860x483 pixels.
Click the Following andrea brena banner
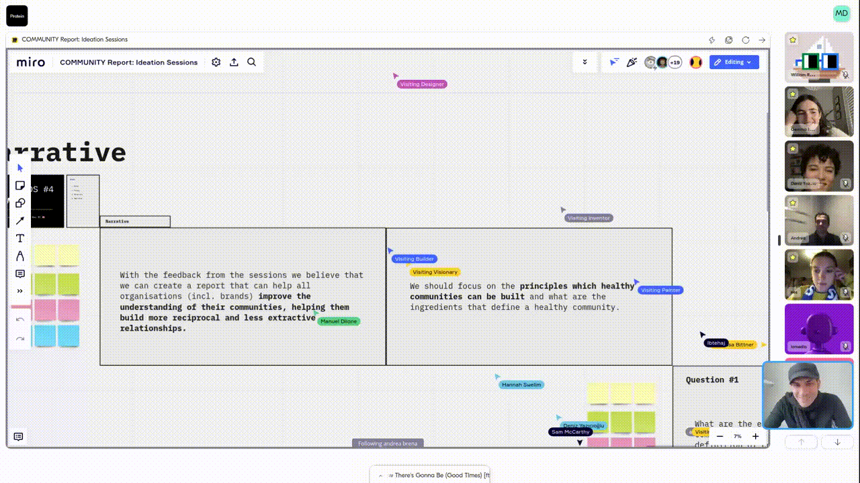[388, 443]
